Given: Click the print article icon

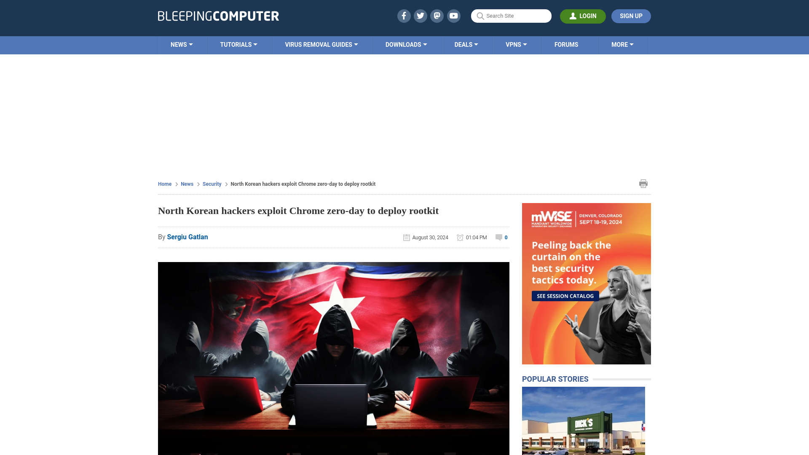Looking at the screenshot, I should pyautogui.click(x=643, y=183).
